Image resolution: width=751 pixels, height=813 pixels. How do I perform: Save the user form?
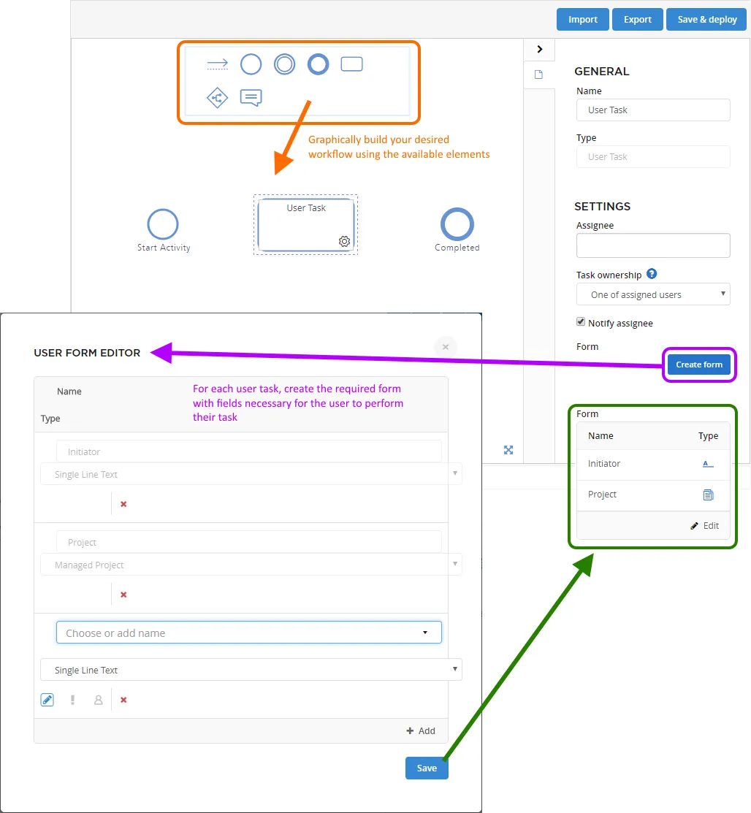[x=427, y=768]
